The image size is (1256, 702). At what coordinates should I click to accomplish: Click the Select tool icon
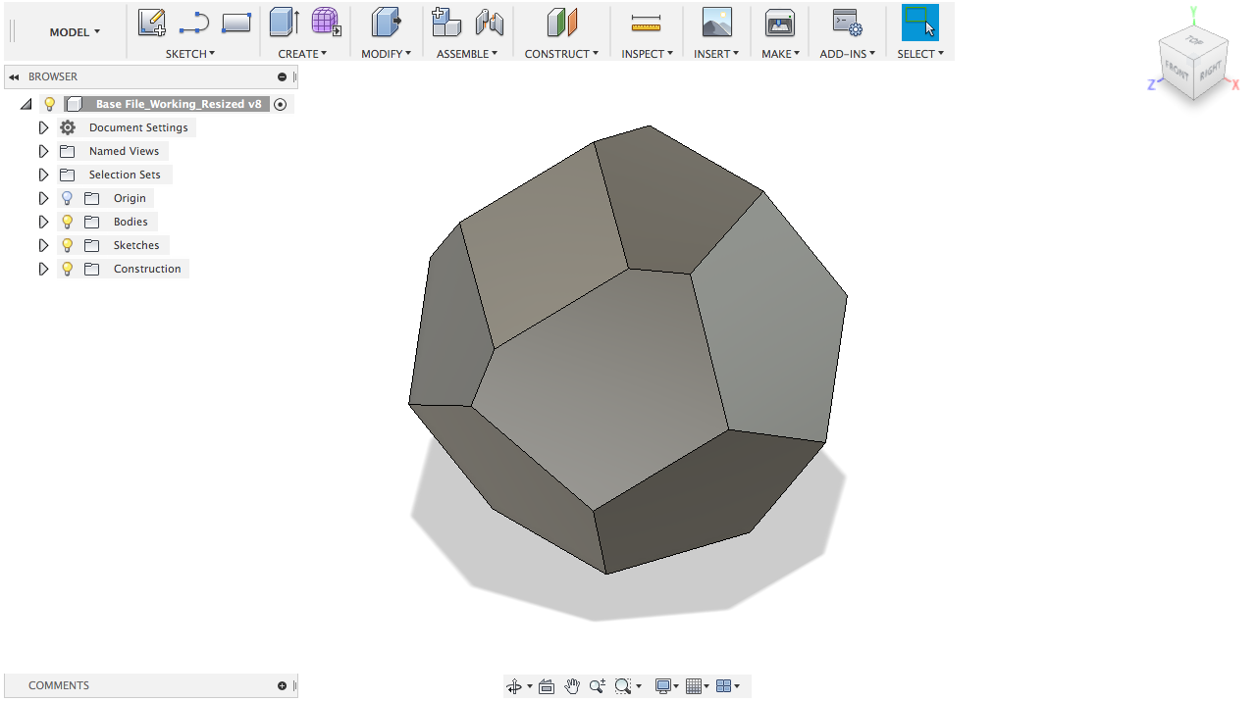[920, 23]
